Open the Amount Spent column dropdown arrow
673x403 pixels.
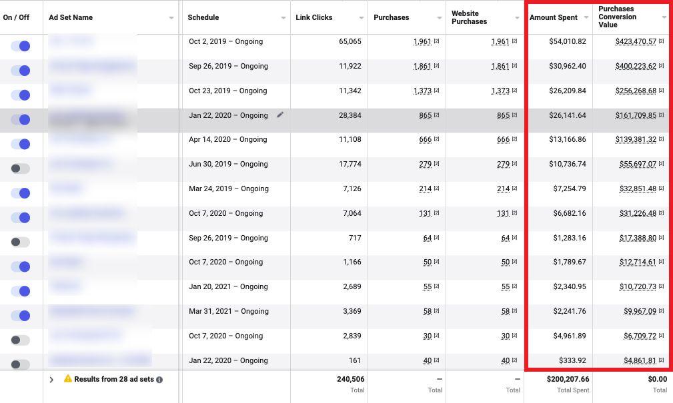pyautogui.click(x=586, y=18)
